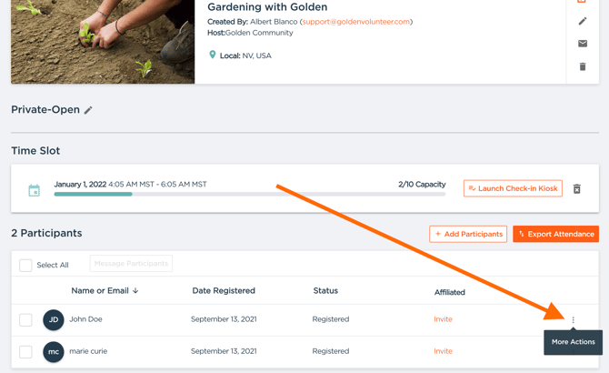Delete the time slot with trash icon

[576, 189]
